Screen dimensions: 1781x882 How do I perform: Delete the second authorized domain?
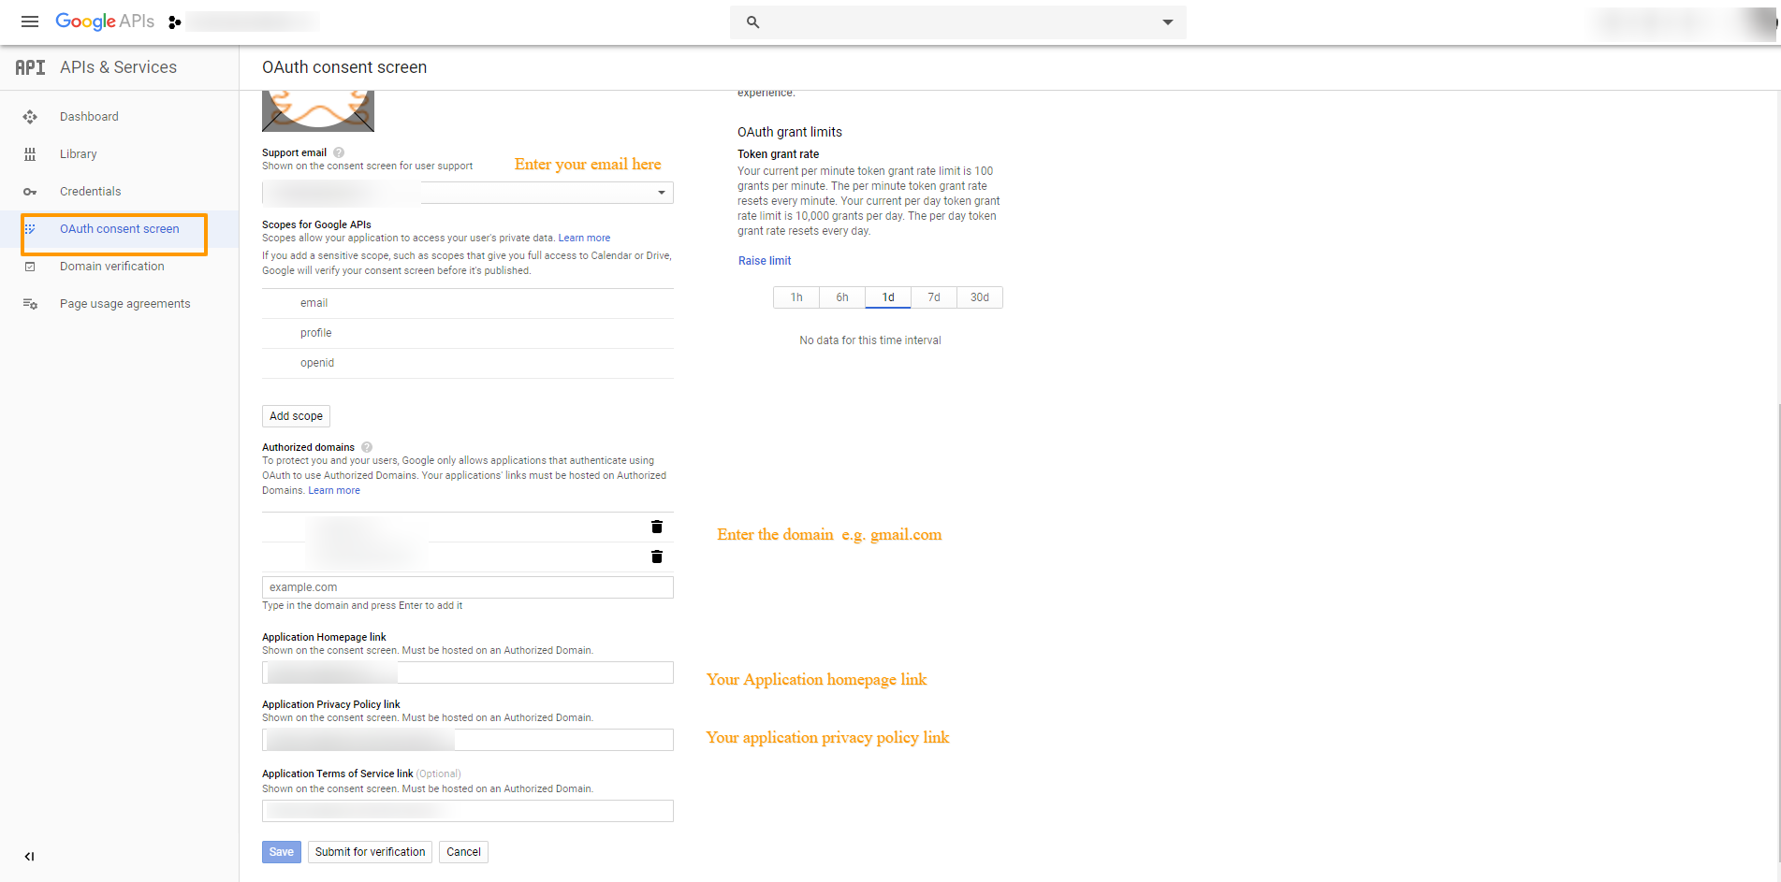tap(657, 557)
